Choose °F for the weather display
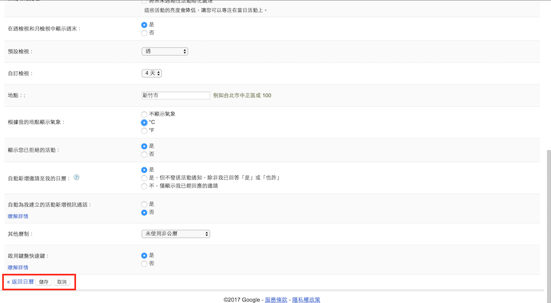The height and width of the screenshot is (303, 551). point(144,131)
